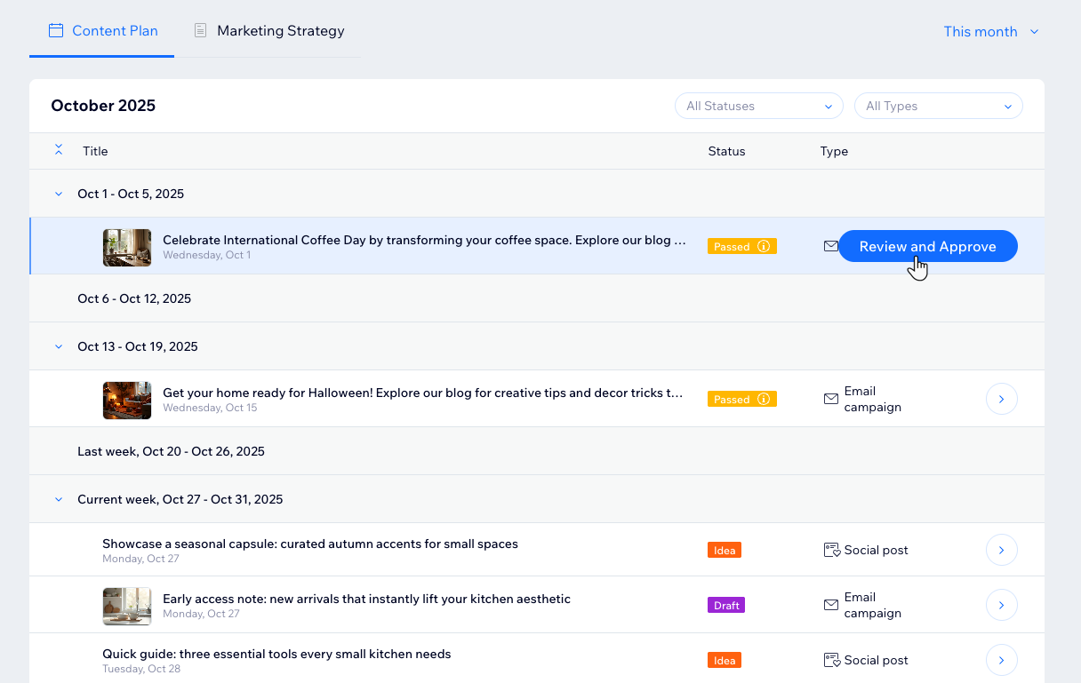1081x683 pixels.
Task: Click email envelope icon in Halloween row
Action: click(x=831, y=400)
